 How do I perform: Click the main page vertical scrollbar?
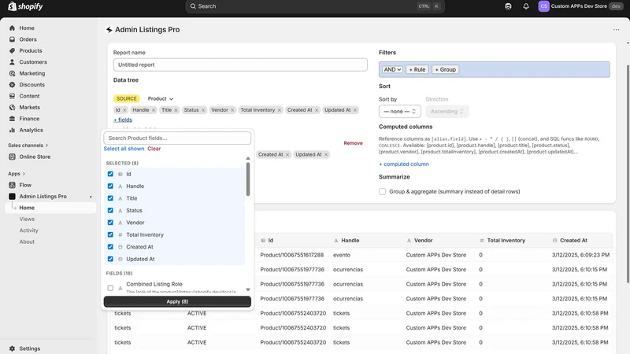pos(628,172)
